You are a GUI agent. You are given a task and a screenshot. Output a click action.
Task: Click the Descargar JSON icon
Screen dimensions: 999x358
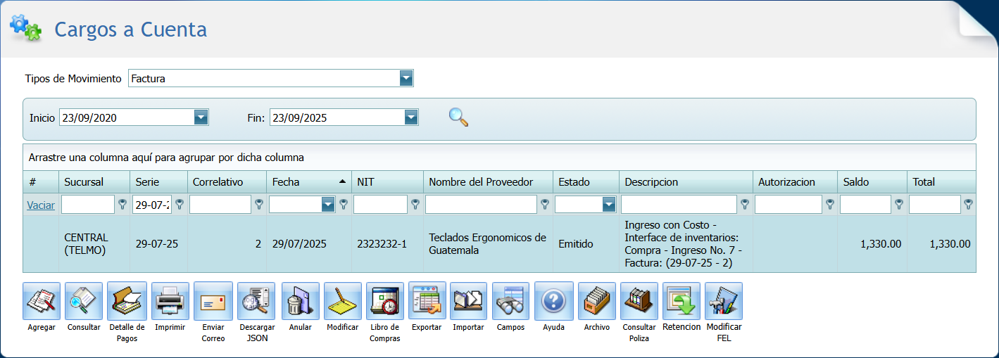(256, 301)
